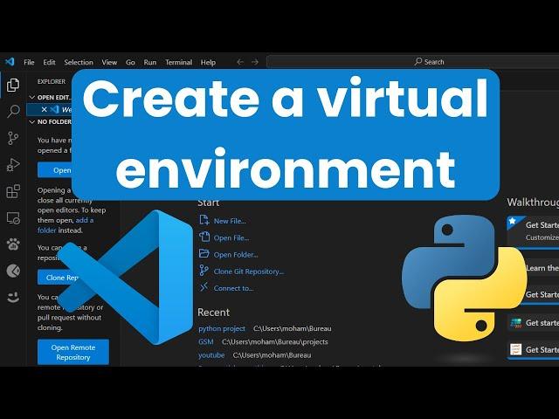Open the Extensions icon in activity bar
This screenshot has height=419, width=559.
point(13,191)
